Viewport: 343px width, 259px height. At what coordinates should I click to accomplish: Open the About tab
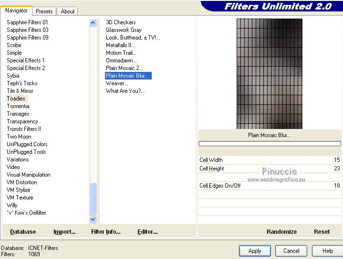pos(68,11)
